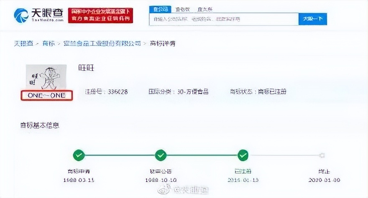The width and height of the screenshot is (368, 198).
Task: Switch to the 查老板 search tab
Action: click(x=183, y=10)
